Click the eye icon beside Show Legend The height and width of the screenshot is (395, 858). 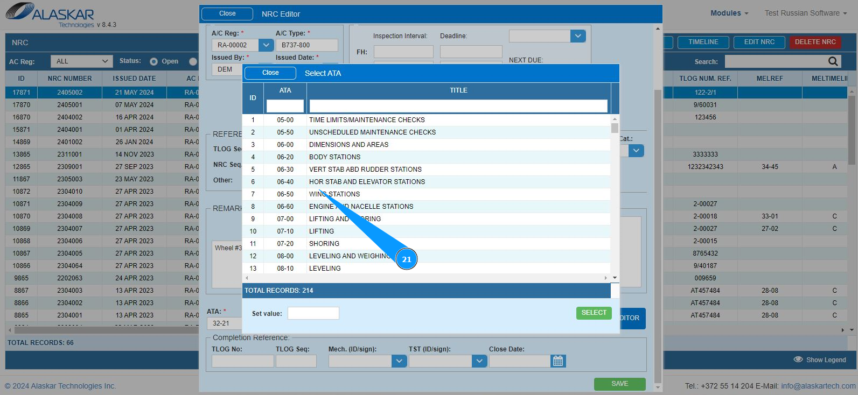pos(798,359)
